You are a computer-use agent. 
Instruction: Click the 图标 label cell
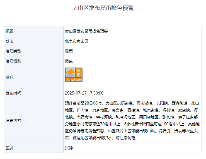tap(34, 77)
